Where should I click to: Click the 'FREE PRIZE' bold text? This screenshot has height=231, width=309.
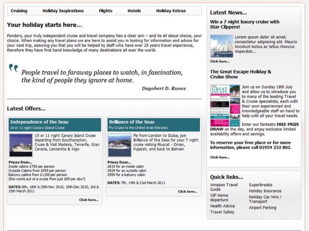[288, 124]
